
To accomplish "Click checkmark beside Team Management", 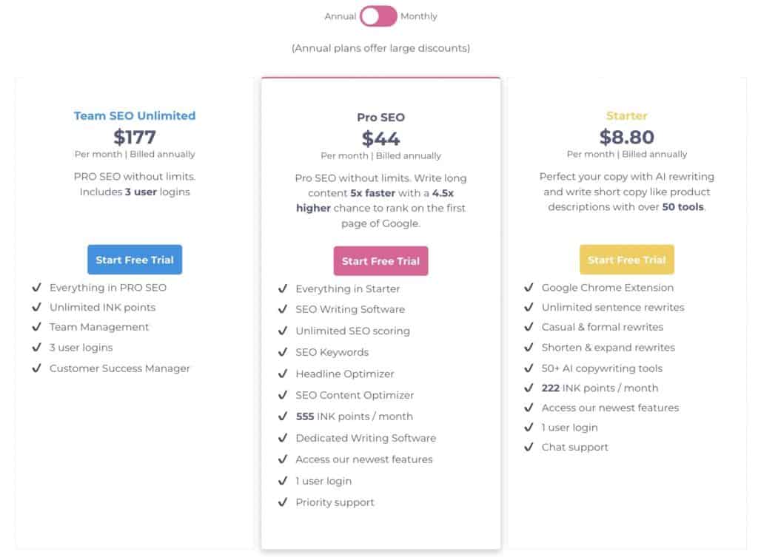I will tap(37, 327).
